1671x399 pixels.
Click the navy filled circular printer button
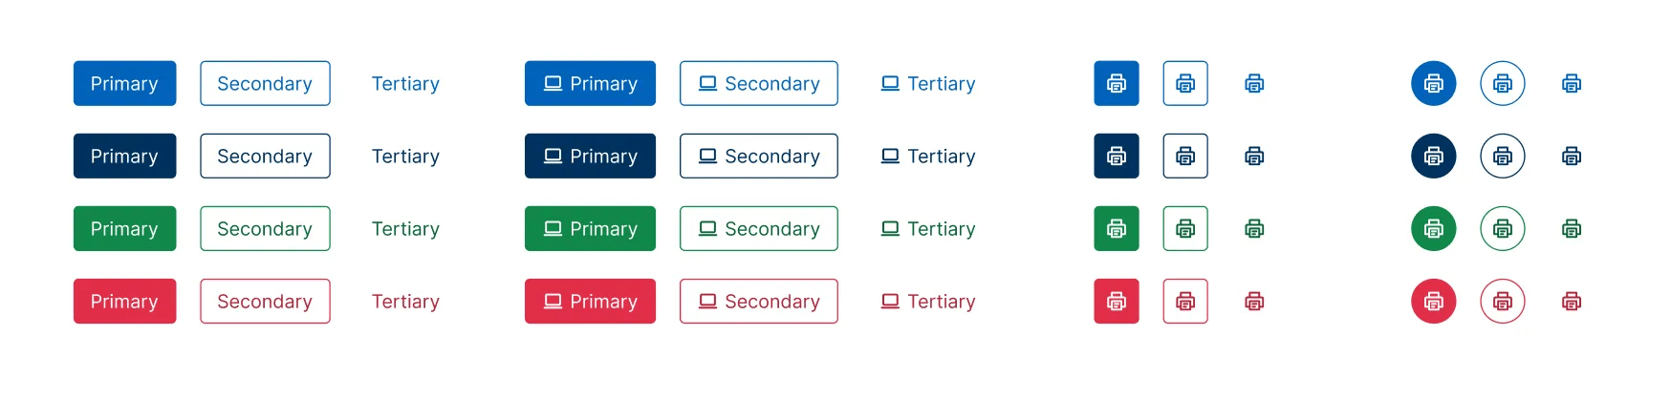click(x=1433, y=156)
